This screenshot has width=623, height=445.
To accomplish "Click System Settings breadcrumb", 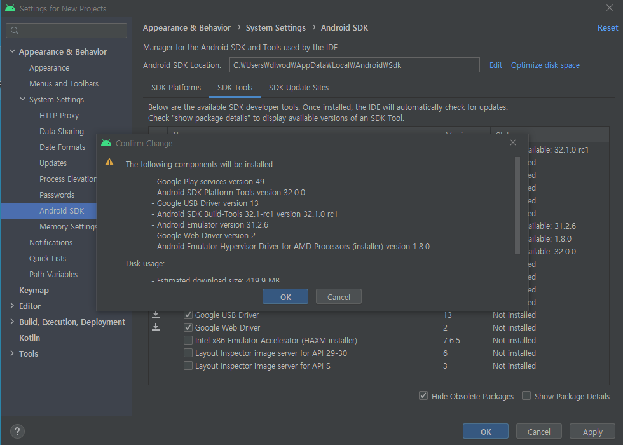I will (276, 28).
